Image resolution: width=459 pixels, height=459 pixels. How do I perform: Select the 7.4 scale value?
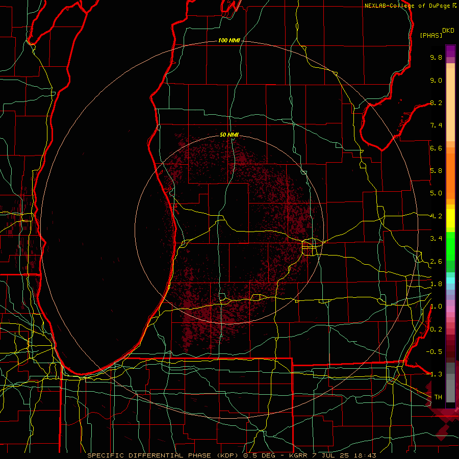(436, 125)
